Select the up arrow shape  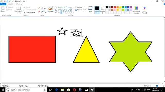[x=71, y=10]
